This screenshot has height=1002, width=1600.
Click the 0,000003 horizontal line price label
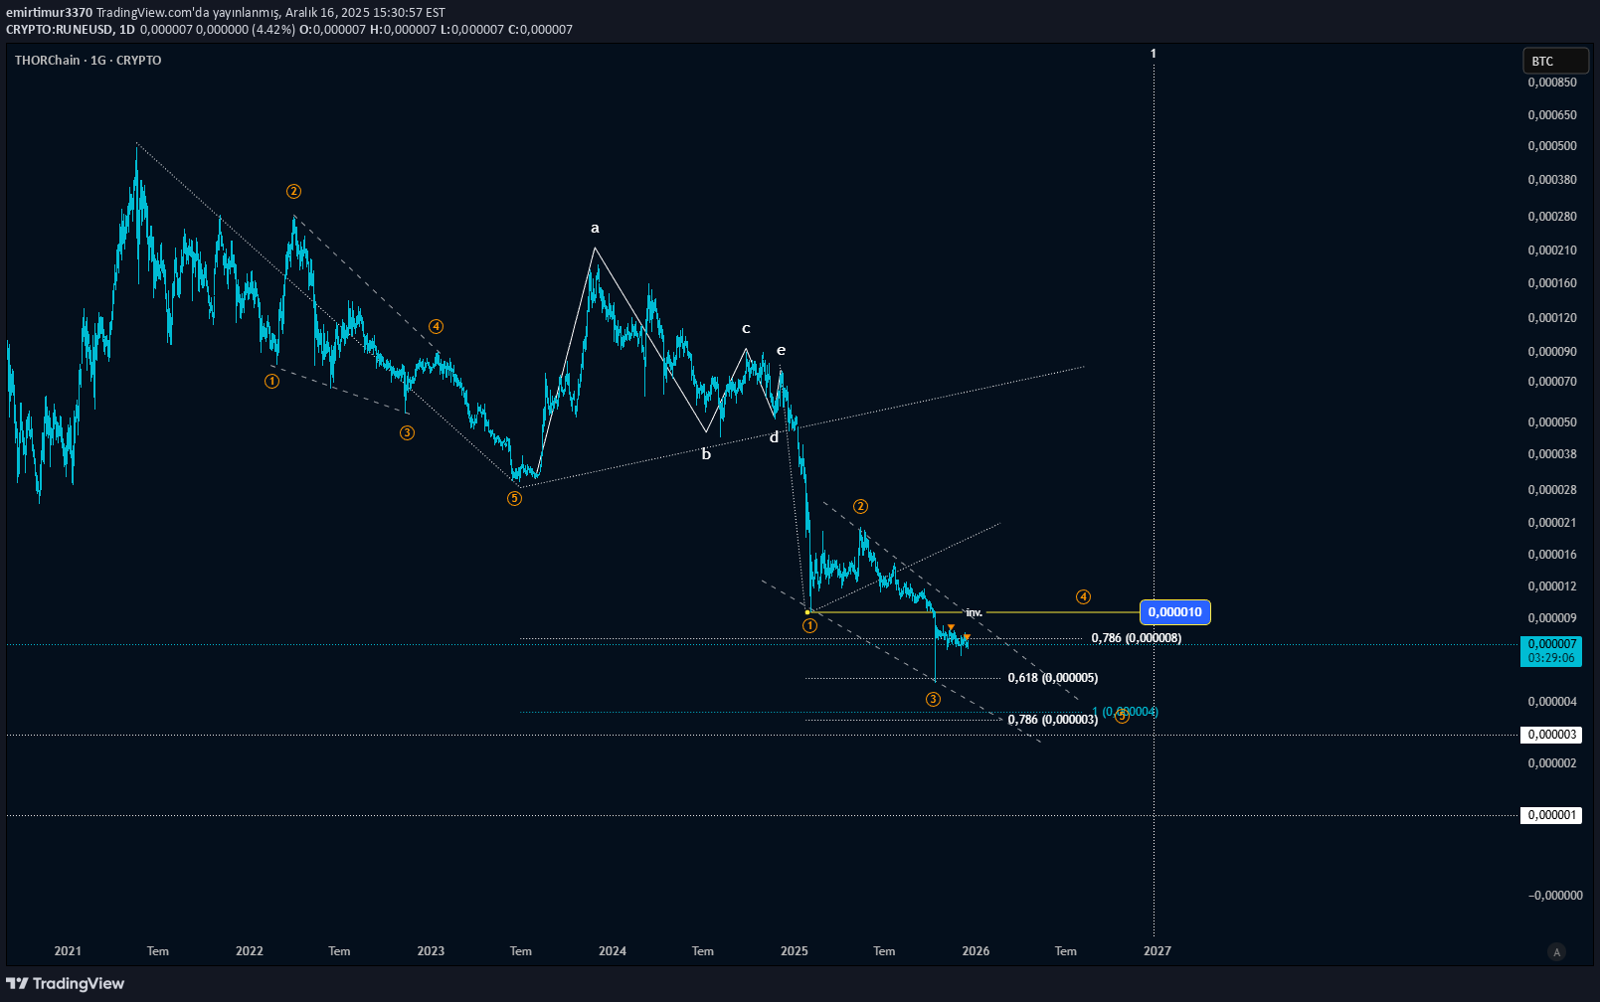pyautogui.click(x=1550, y=735)
